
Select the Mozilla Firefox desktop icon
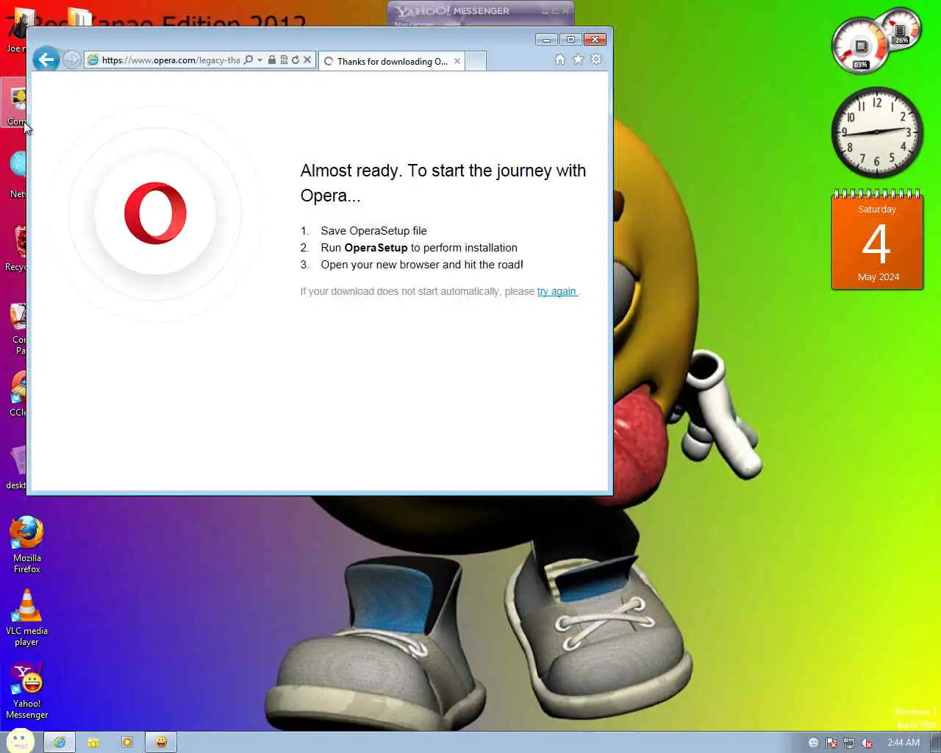(26, 544)
